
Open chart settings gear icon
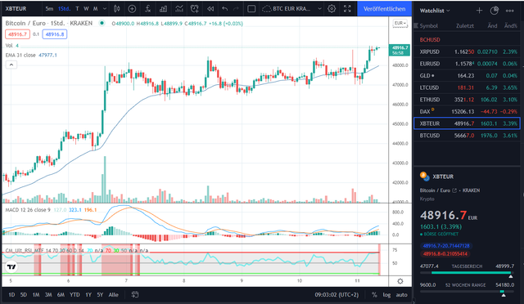pyautogui.click(x=332, y=9)
